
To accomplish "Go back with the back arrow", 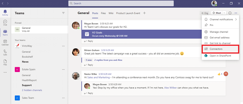I will 3,3.
